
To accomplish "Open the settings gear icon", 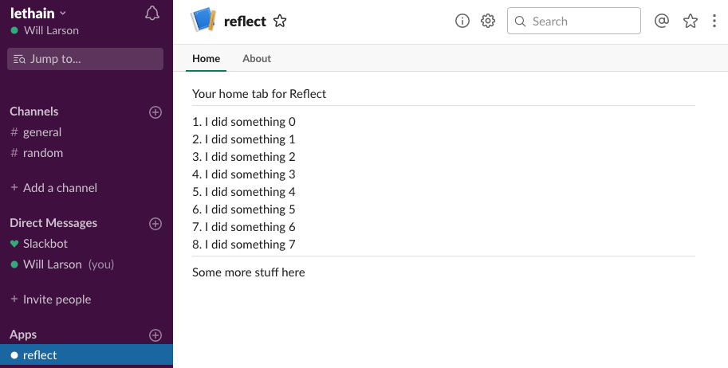I will coord(488,22).
